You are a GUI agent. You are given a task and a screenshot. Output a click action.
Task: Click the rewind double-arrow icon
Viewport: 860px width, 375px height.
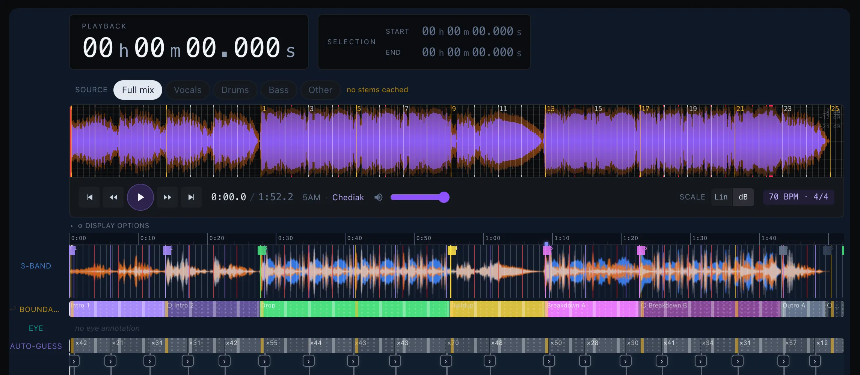(113, 197)
